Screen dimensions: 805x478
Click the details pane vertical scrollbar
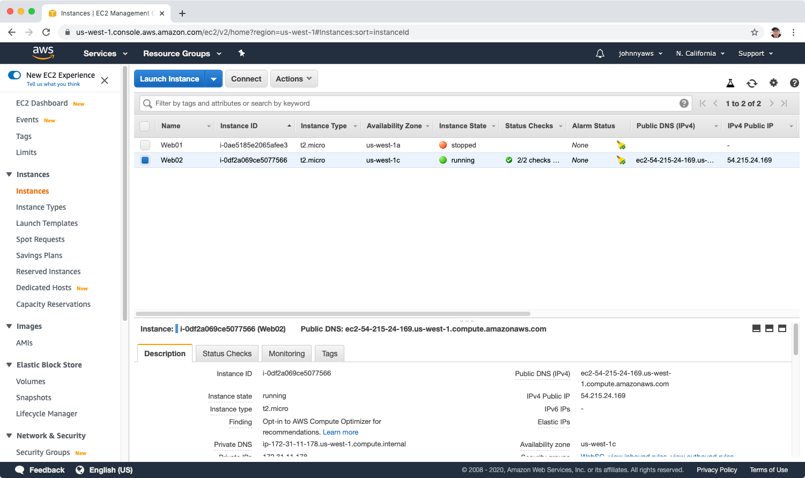796,339
